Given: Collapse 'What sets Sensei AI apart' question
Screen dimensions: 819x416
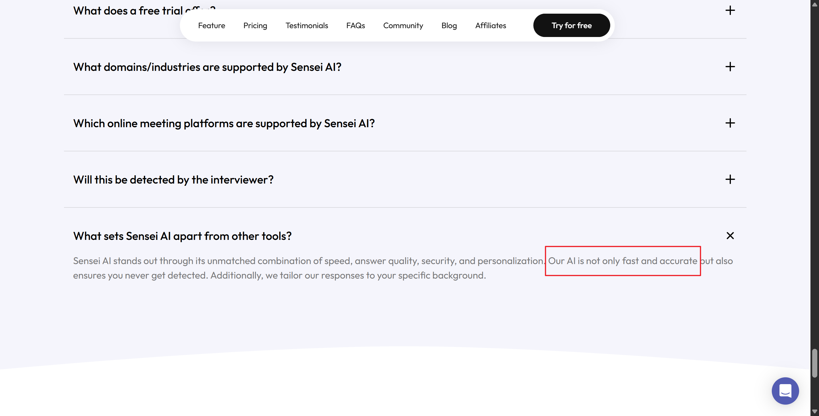Looking at the screenshot, I should pyautogui.click(x=182, y=236).
